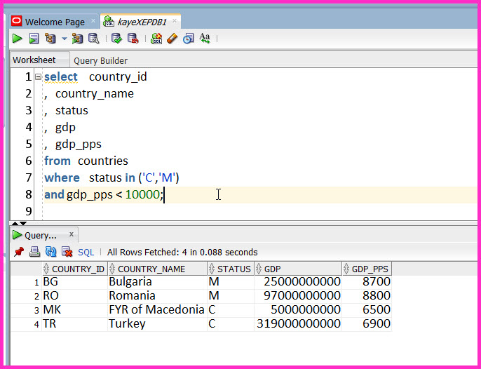This screenshot has height=369, width=481.
Task: Sort by the GDP column header
Action: 298,269
